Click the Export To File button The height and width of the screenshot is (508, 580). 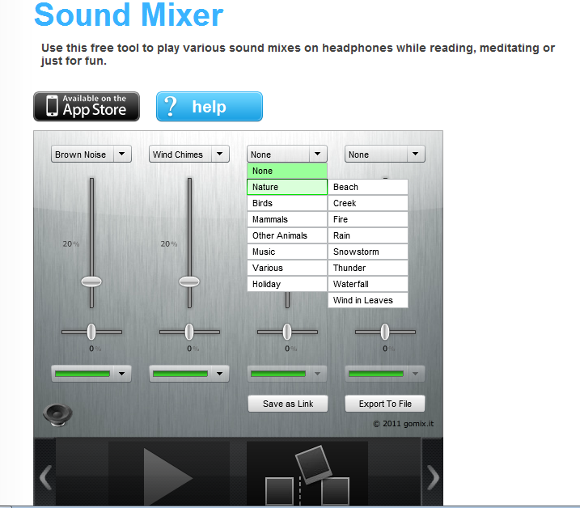(x=385, y=404)
